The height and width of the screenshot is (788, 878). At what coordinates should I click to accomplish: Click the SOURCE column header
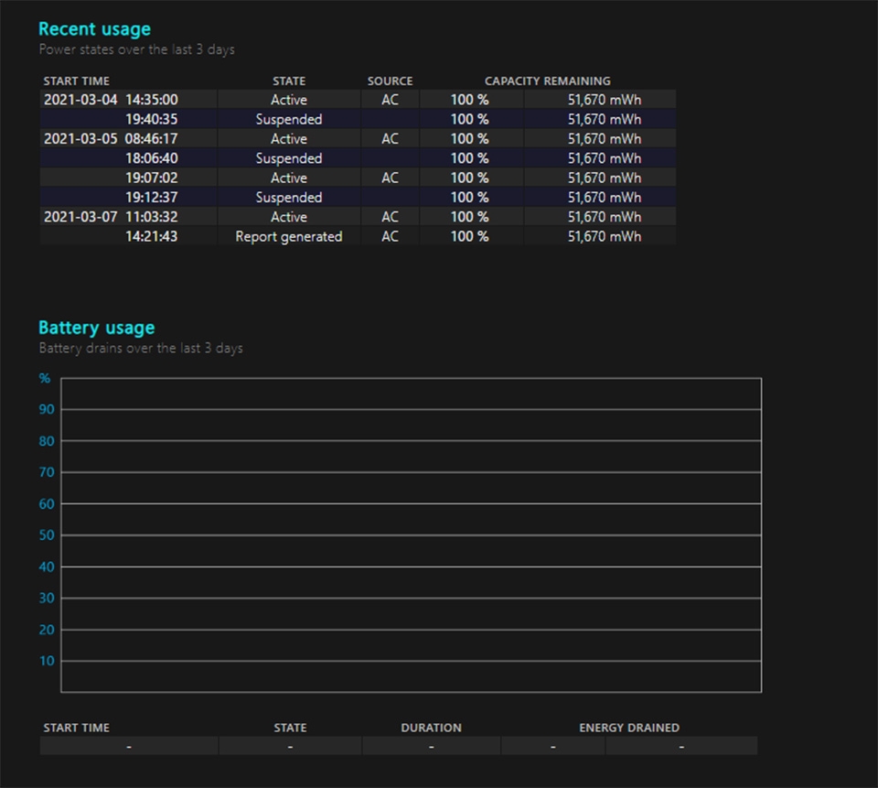tap(390, 81)
